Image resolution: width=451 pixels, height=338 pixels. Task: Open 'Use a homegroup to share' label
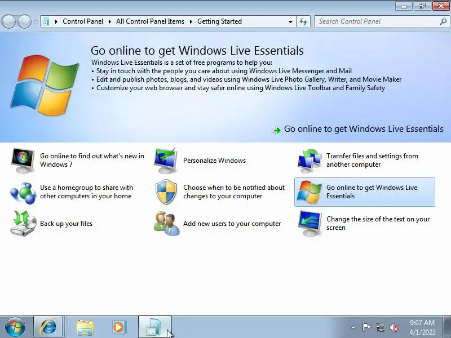(86, 192)
